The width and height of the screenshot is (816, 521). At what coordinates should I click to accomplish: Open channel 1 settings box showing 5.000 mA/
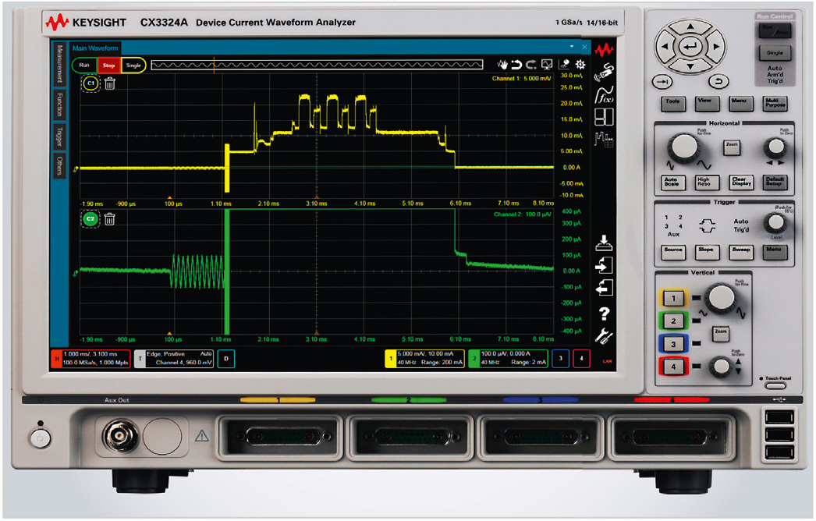(x=424, y=359)
